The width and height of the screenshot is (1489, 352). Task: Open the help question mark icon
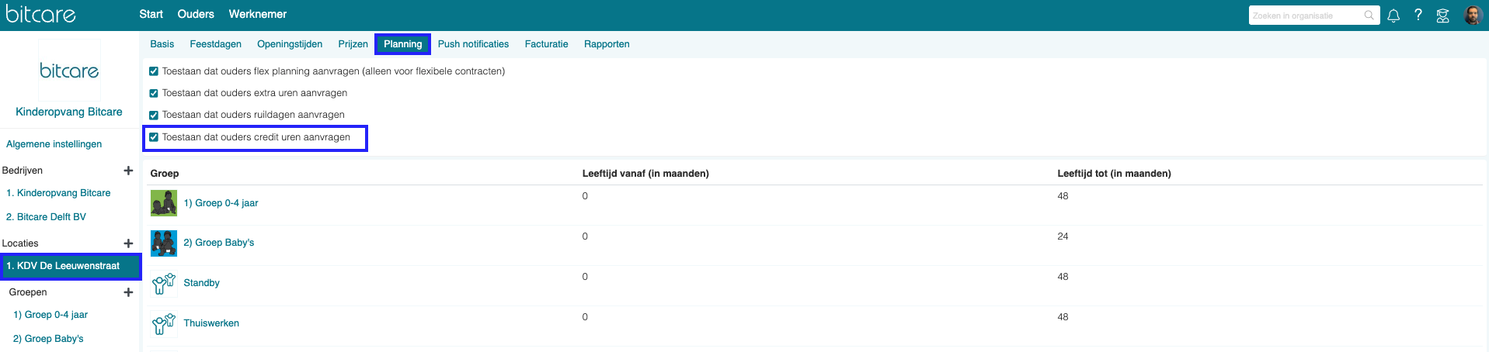point(1418,15)
